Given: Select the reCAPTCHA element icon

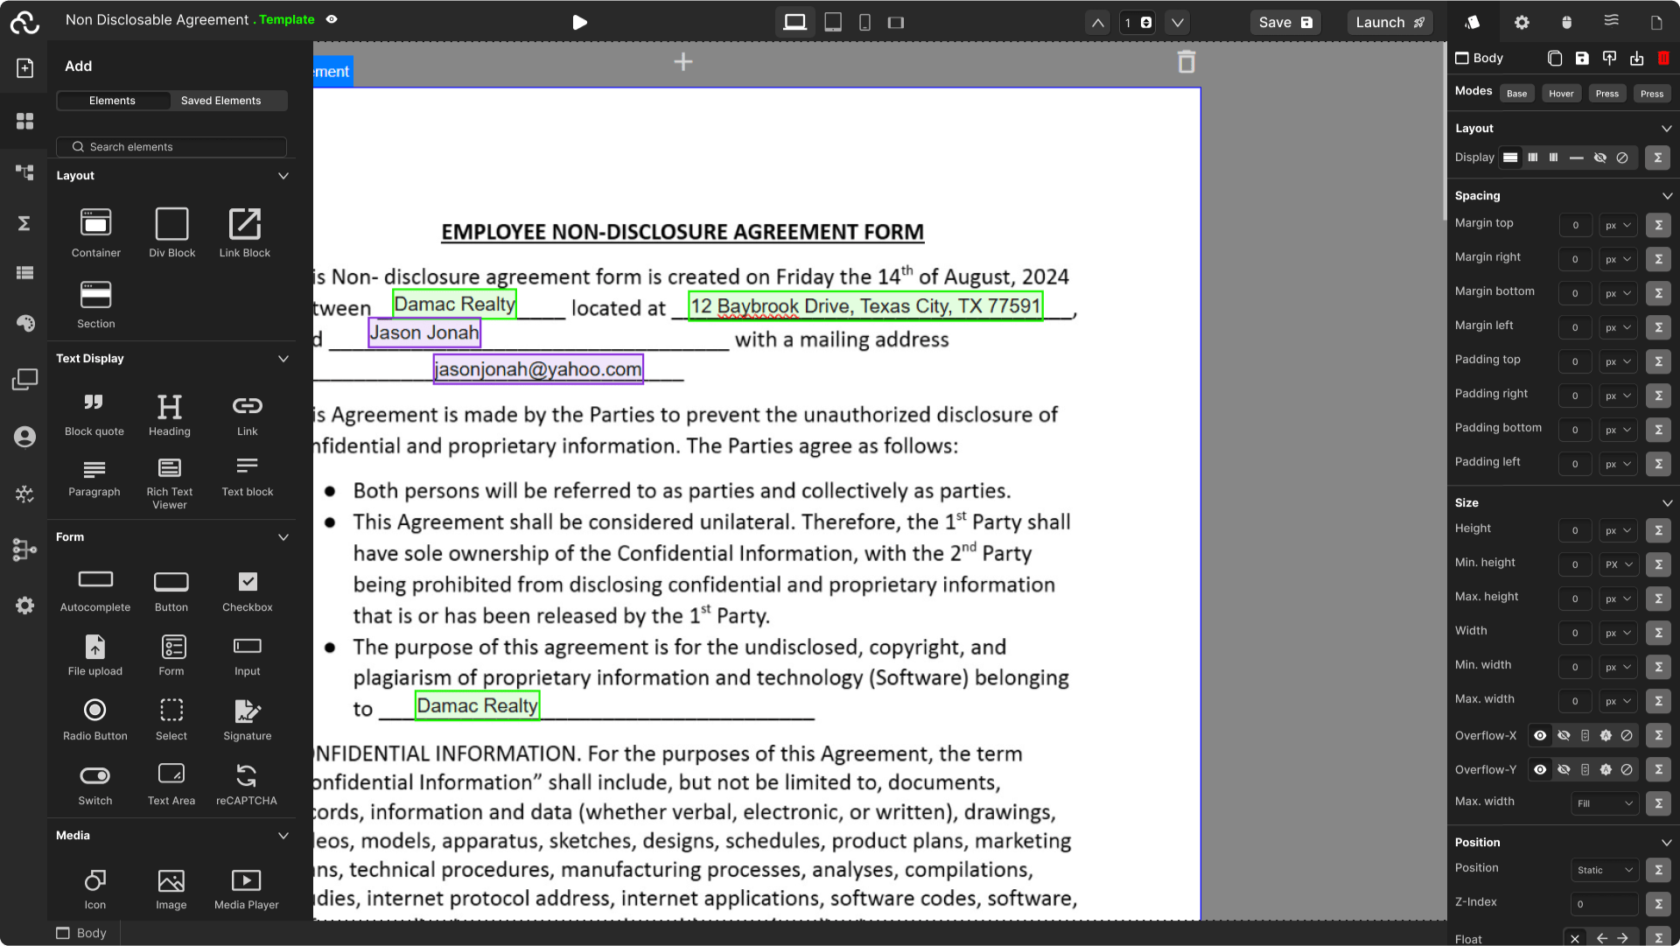Looking at the screenshot, I should pos(247,775).
